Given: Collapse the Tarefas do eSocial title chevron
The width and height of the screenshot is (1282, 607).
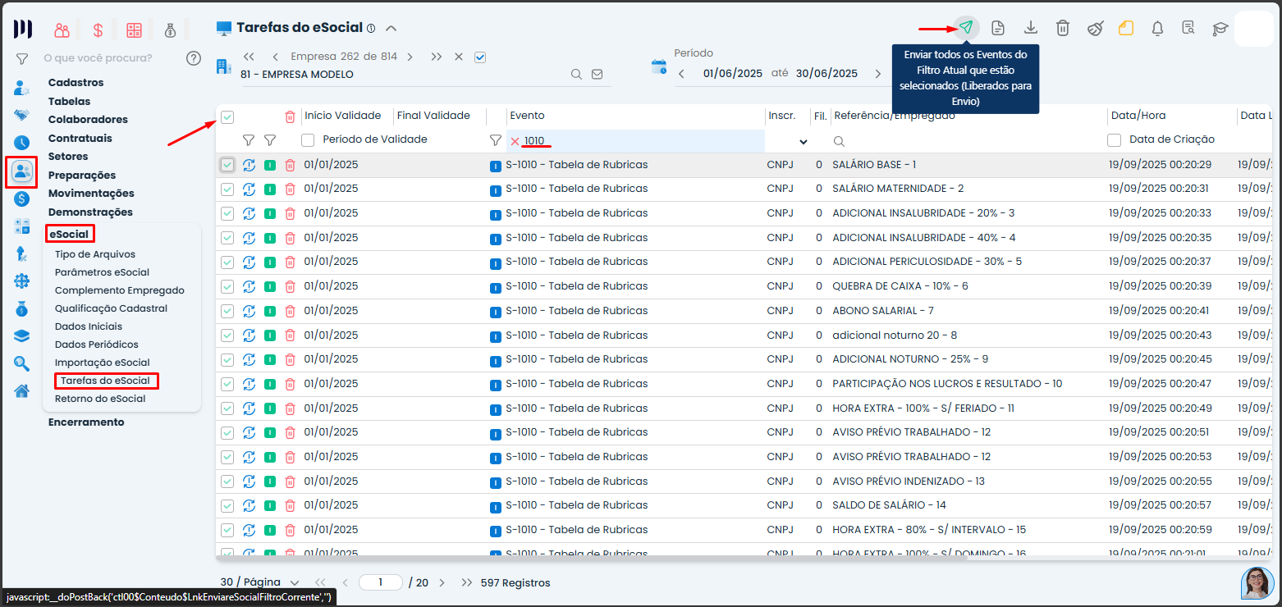Looking at the screenshot, I should 391,28.
